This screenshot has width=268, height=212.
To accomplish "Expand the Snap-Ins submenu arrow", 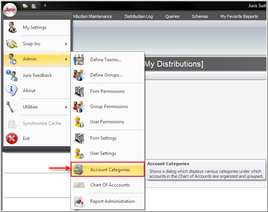I will (x=66, y=44).
